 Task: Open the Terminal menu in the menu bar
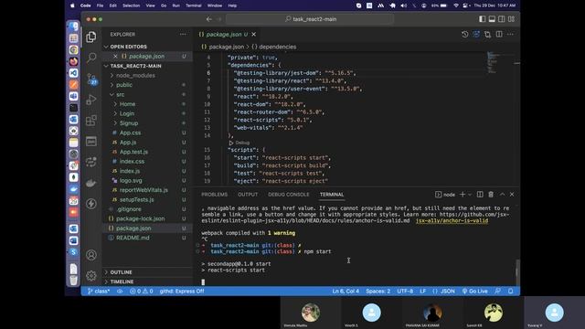[x=193, y=5]
